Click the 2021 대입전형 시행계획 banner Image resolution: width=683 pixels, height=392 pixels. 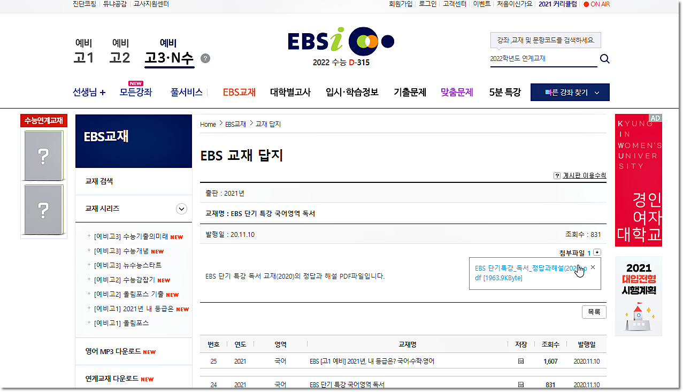coord(638,296)
